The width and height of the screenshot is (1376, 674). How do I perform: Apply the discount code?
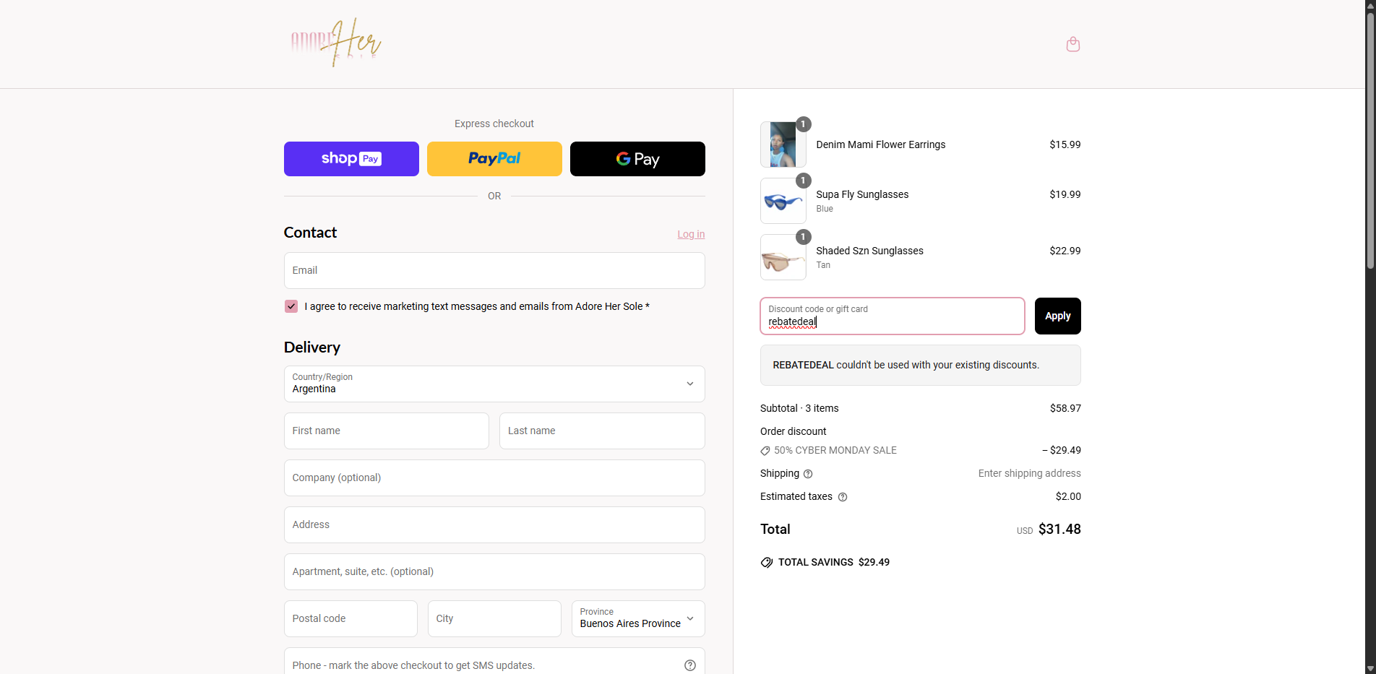[x=1057, y=316]
